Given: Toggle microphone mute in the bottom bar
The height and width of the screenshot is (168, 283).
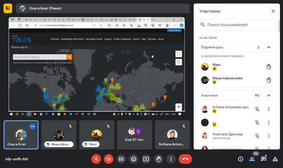Looking at the screenshot, I should point(96,159).
